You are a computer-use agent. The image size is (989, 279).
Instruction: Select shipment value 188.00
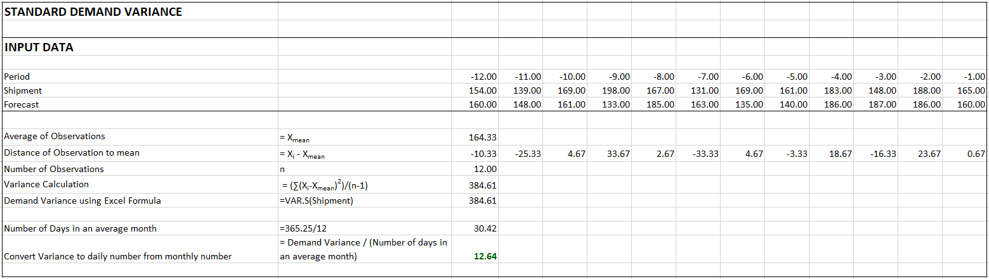coord(927,90)
